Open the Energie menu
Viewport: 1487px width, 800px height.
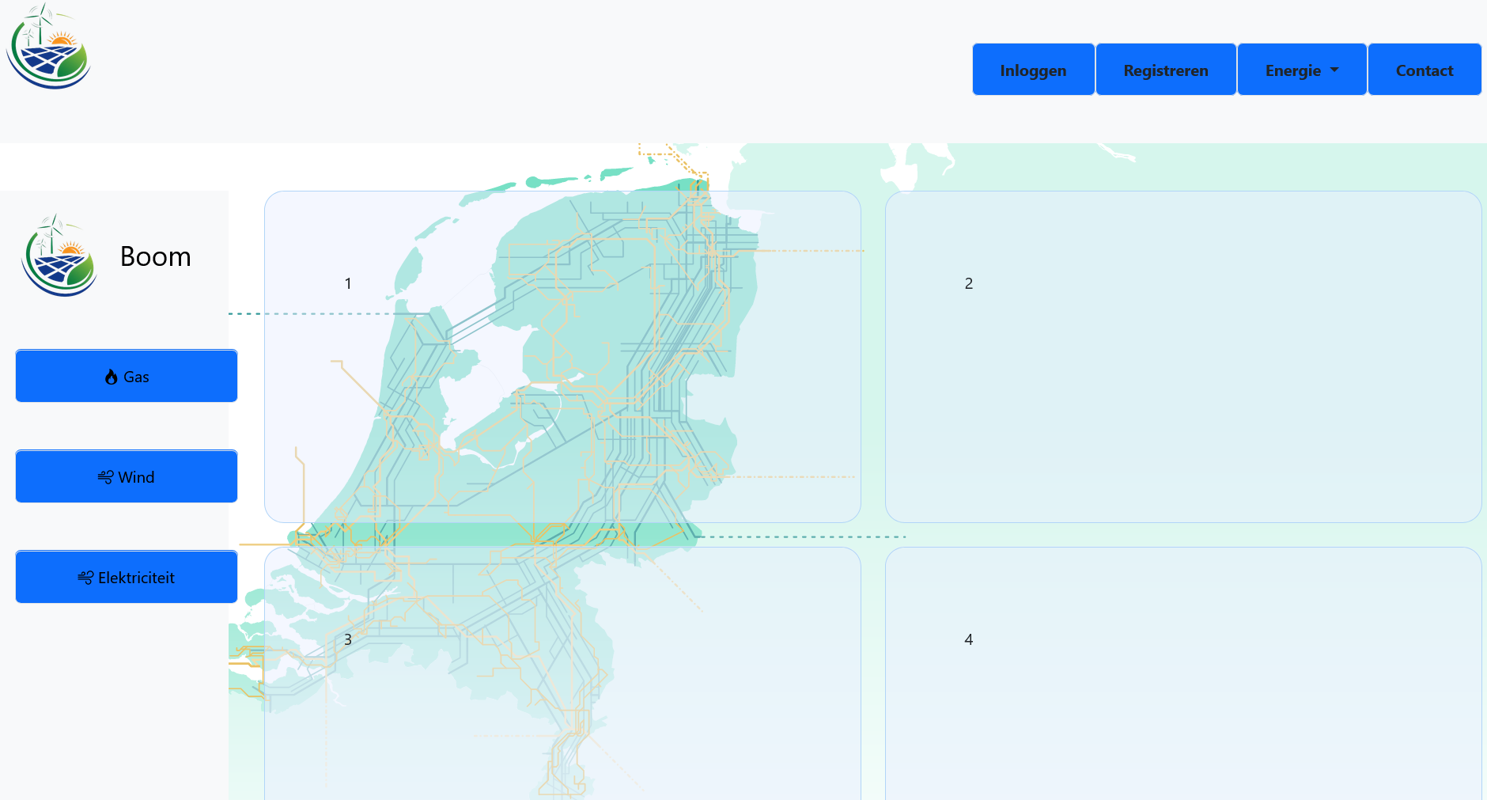(1293, 70)
